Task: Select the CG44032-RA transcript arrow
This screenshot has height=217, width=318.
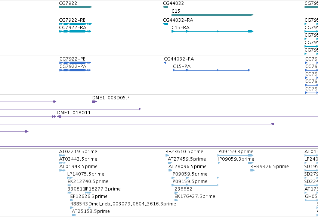Action: coord(166,24)
